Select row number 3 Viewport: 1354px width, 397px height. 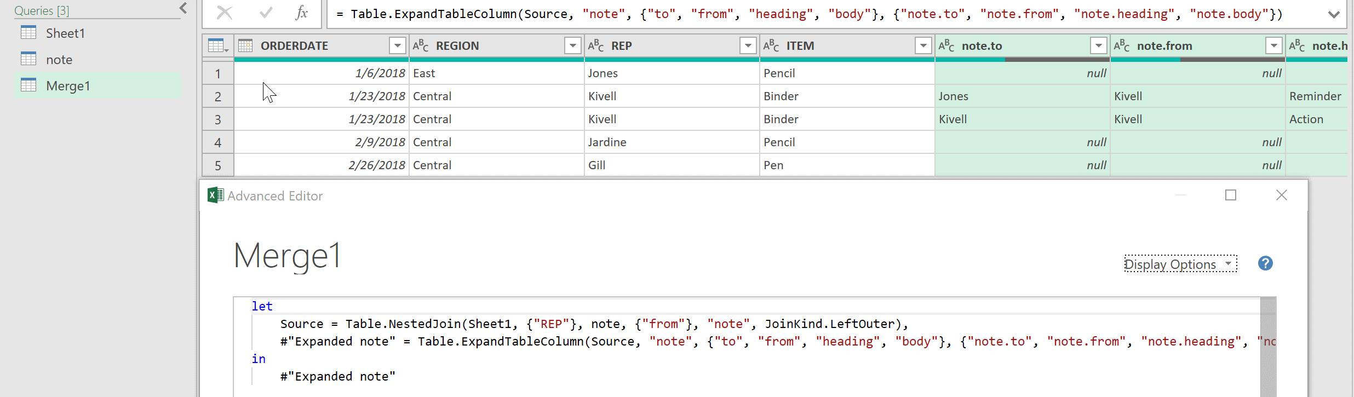(218, 119)
